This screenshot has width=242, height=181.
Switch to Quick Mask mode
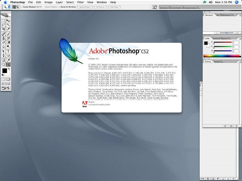(8, 79)
